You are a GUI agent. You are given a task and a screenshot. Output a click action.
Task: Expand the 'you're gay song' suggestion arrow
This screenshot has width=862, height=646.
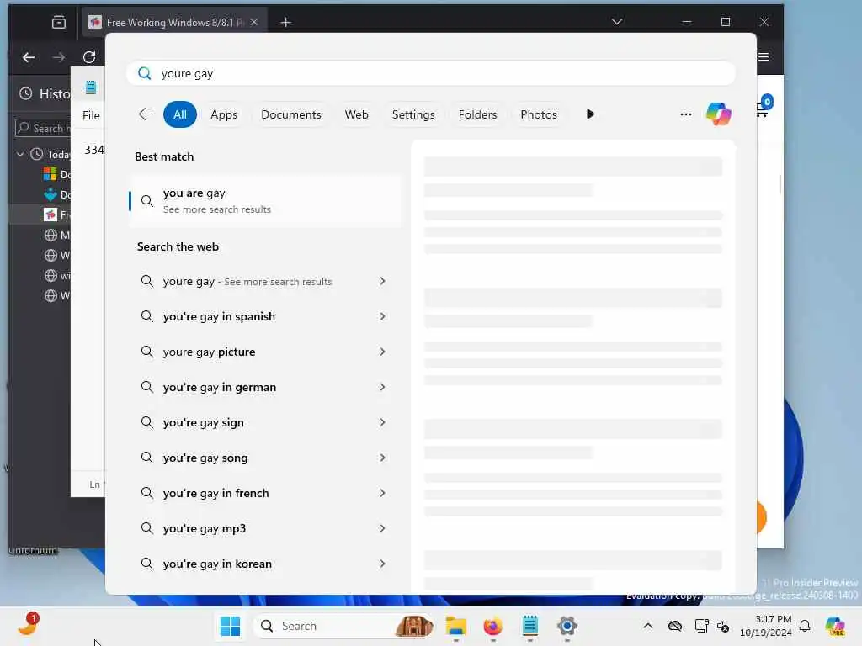(x=383, y=458)
